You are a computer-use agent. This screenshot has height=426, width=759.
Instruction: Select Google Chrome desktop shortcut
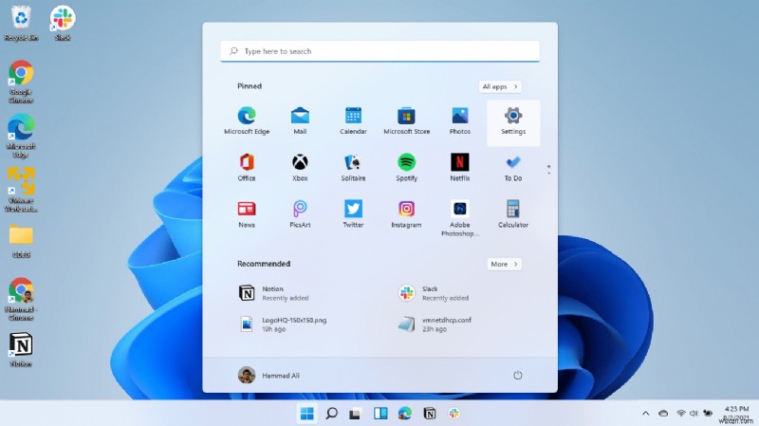tap(21, 82)
